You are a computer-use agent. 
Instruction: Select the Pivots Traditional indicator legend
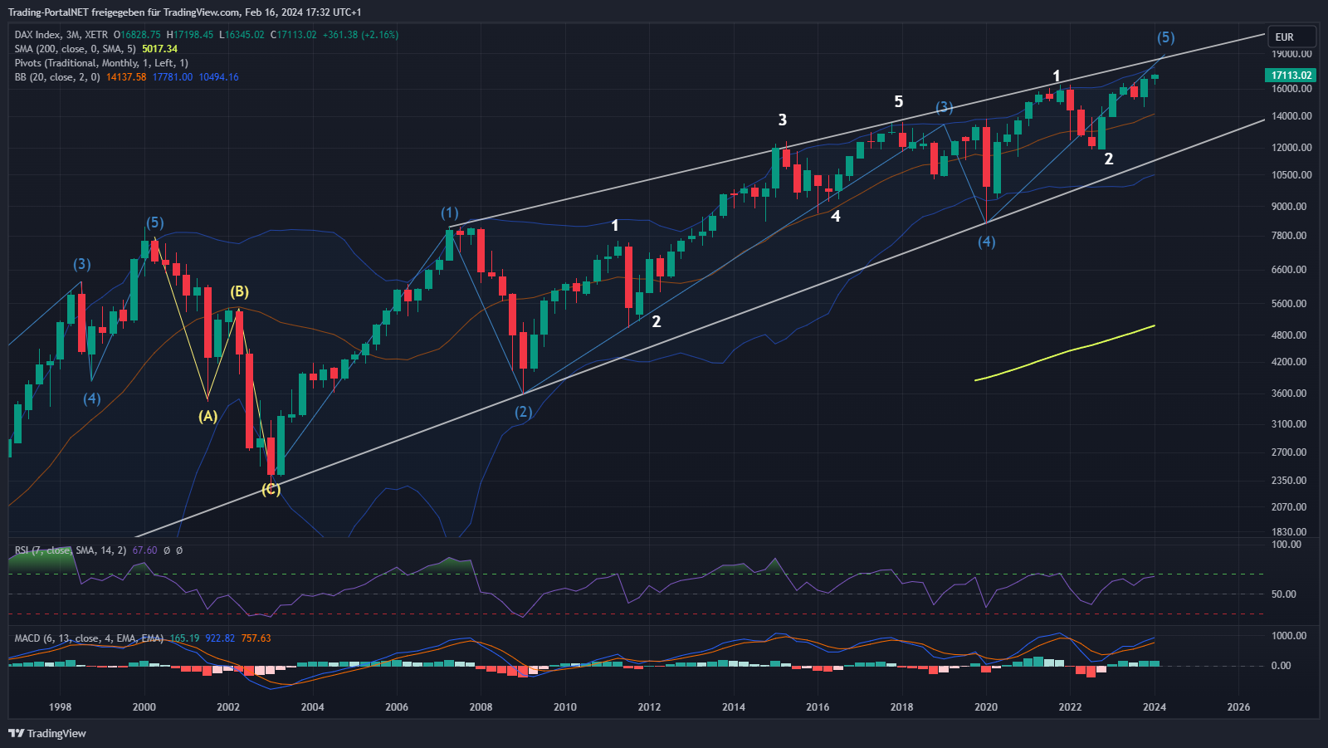pyautogui.click(x=100, y=63)
